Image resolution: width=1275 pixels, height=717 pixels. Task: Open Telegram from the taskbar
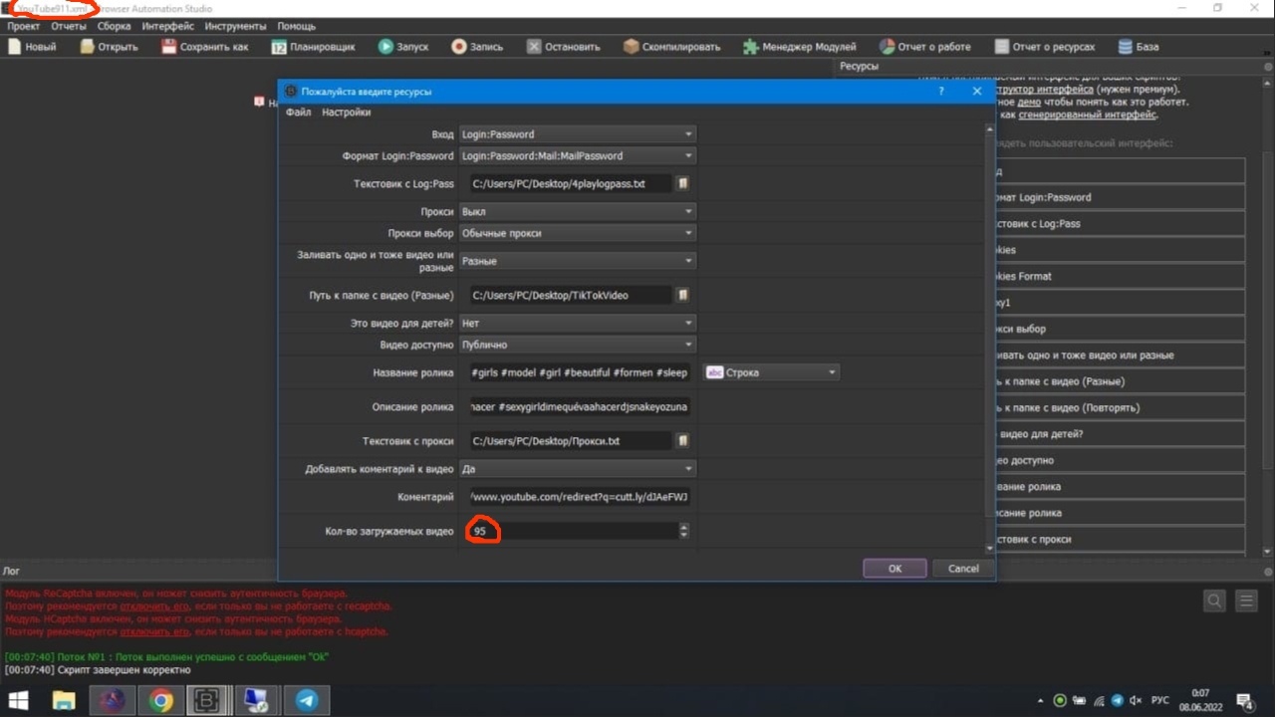pos(308,700)
